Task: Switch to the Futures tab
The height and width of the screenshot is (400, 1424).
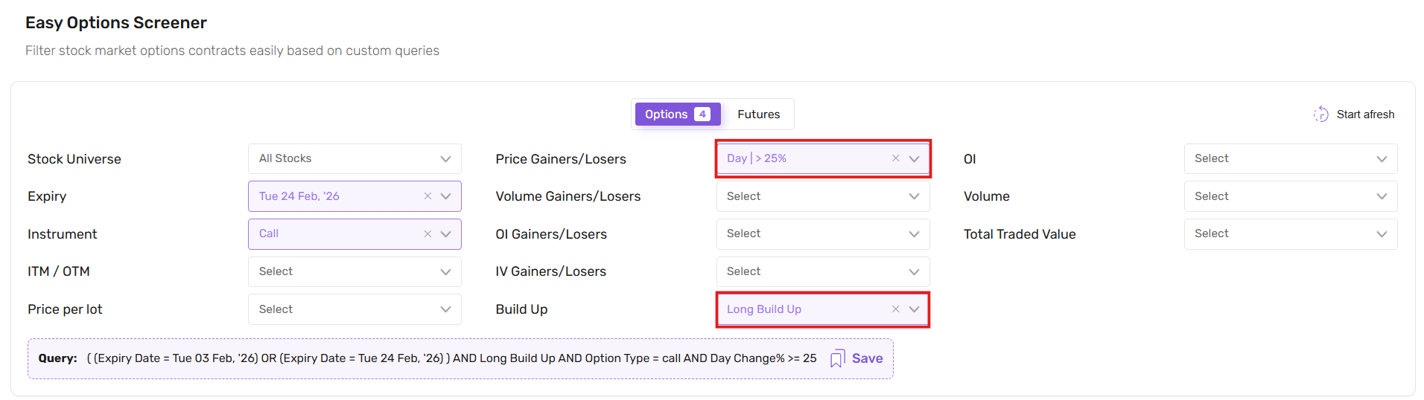Action: 758,114
